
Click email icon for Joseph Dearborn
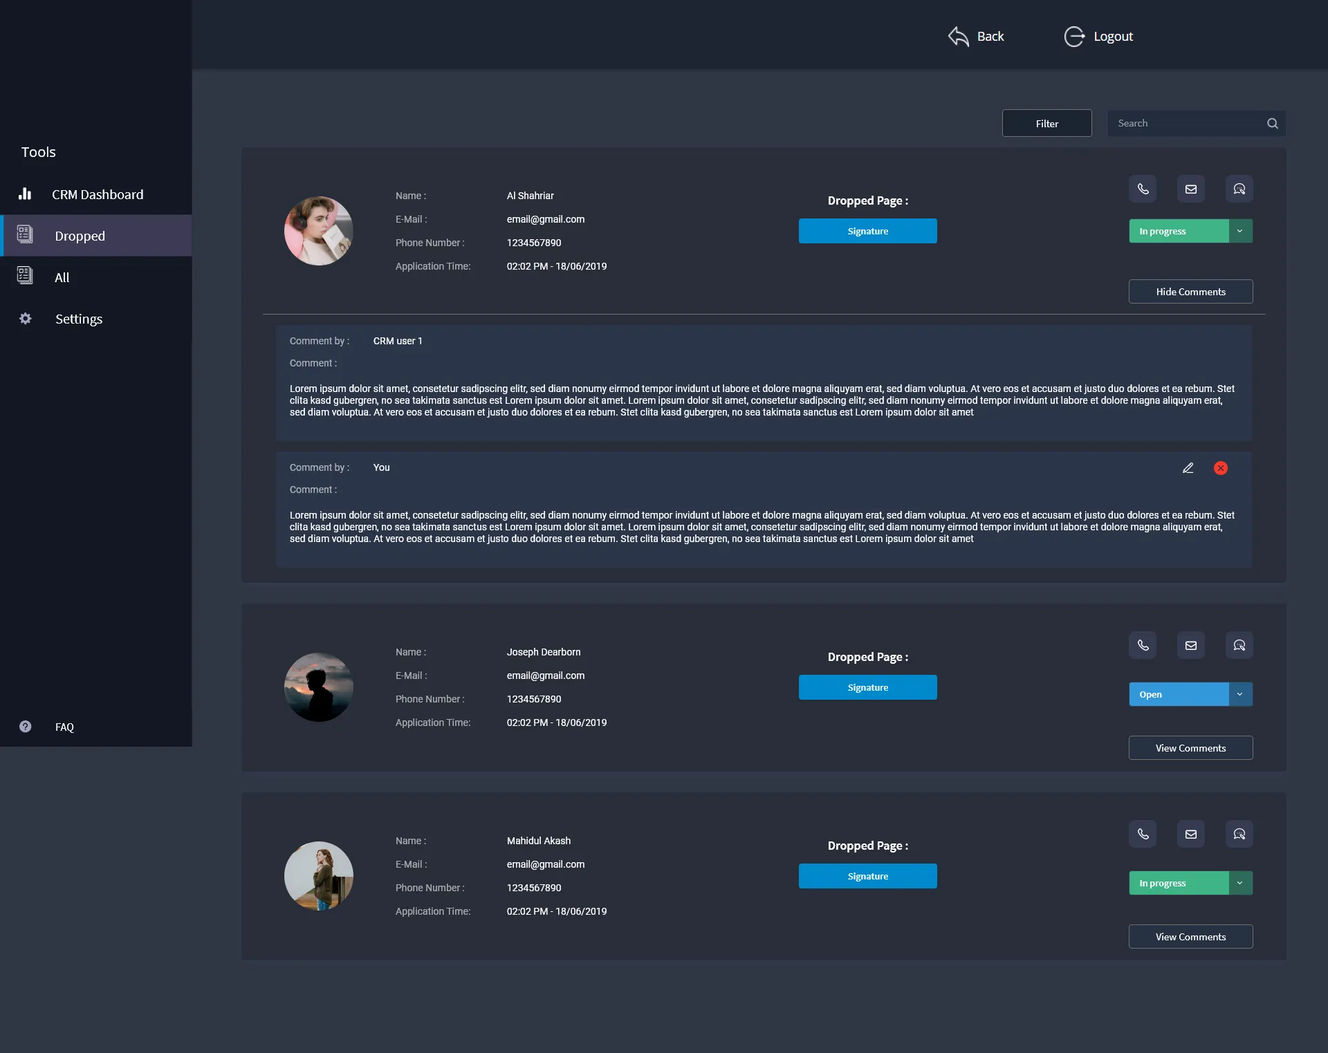1190,645
